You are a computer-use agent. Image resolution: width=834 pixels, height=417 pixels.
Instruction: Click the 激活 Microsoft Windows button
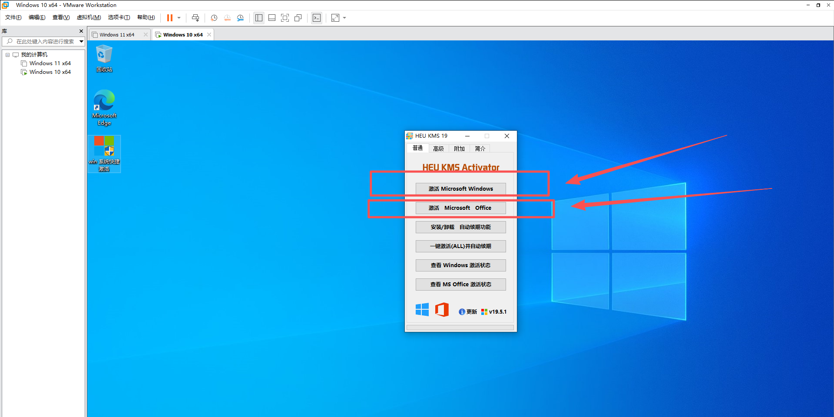[x=461, y=189]
